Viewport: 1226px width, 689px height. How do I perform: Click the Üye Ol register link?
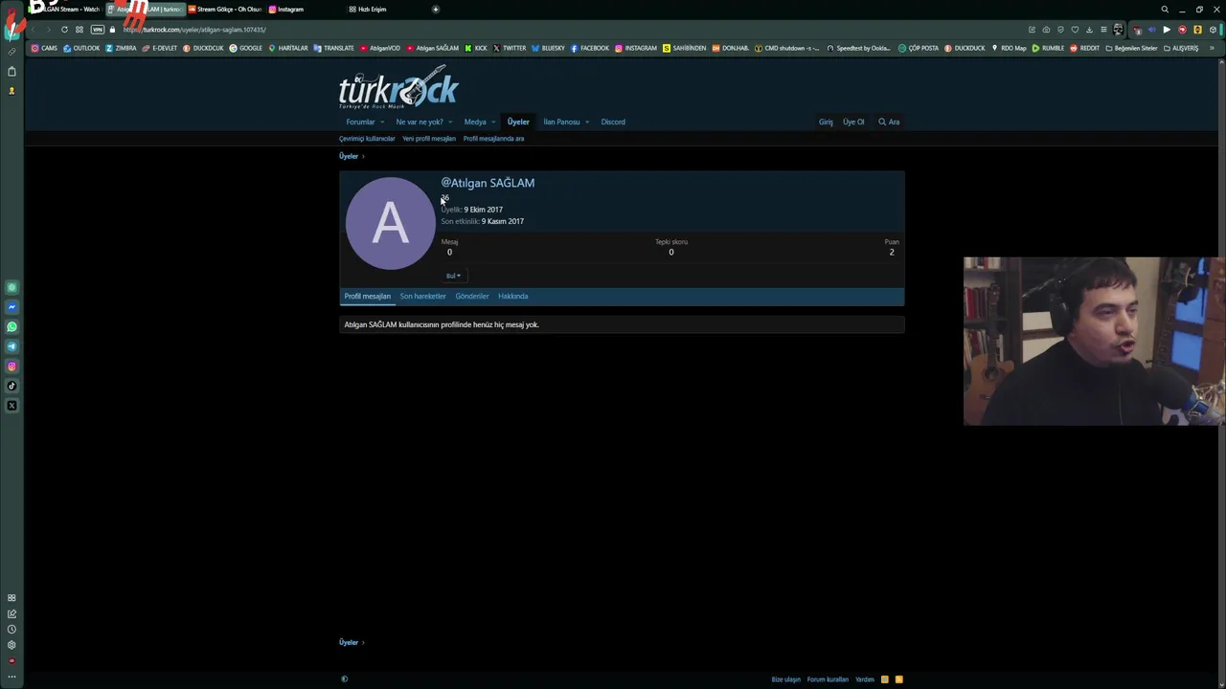point(853,122)
